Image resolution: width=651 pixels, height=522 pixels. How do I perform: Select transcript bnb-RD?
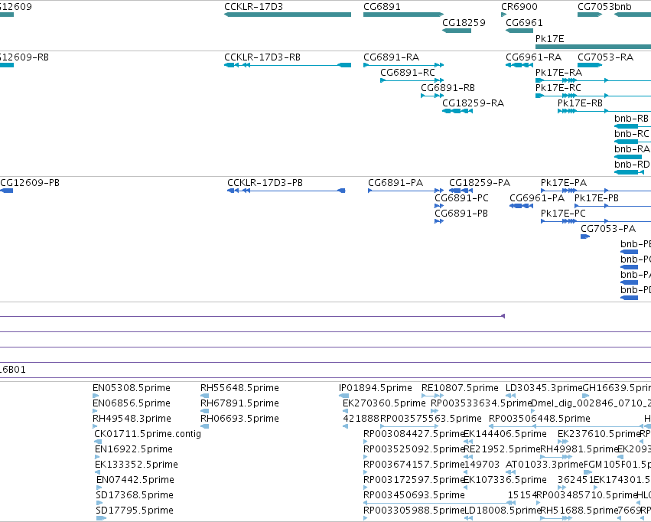point(629,172)
